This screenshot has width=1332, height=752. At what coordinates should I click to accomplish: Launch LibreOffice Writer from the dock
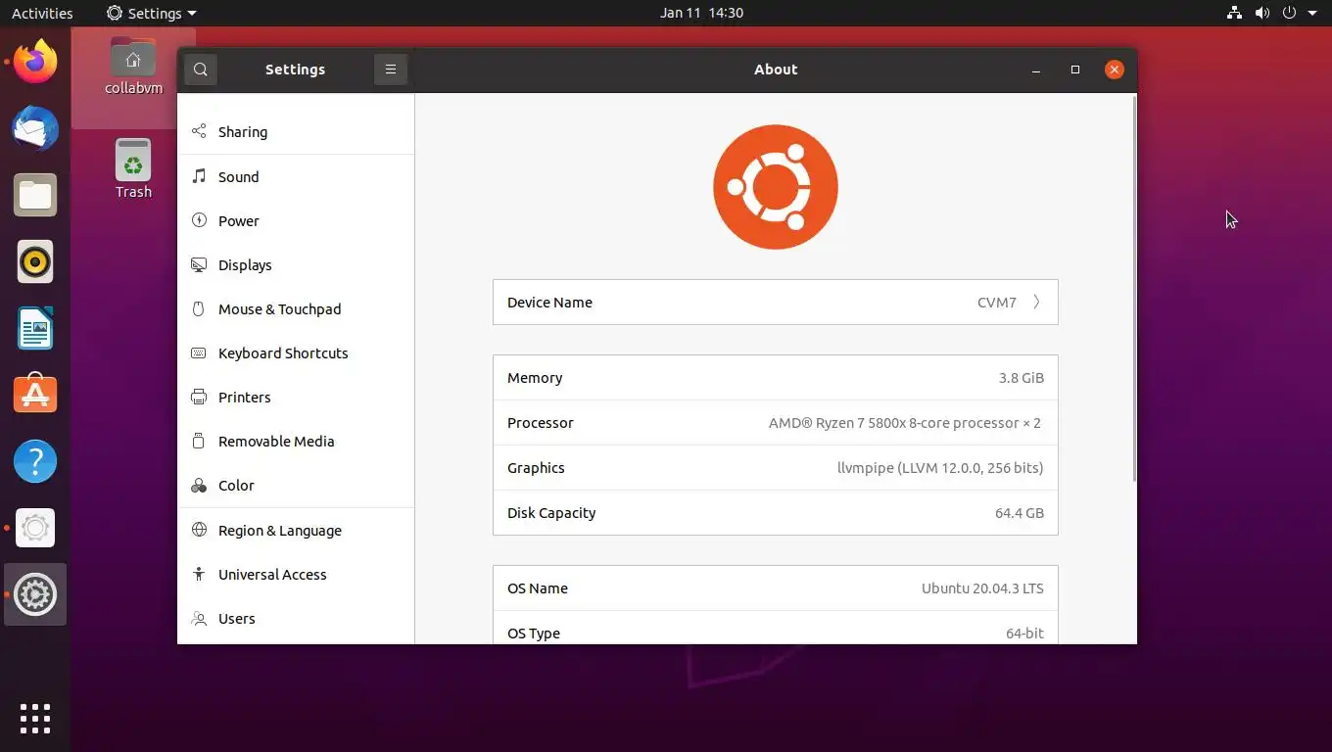[35, 328]
